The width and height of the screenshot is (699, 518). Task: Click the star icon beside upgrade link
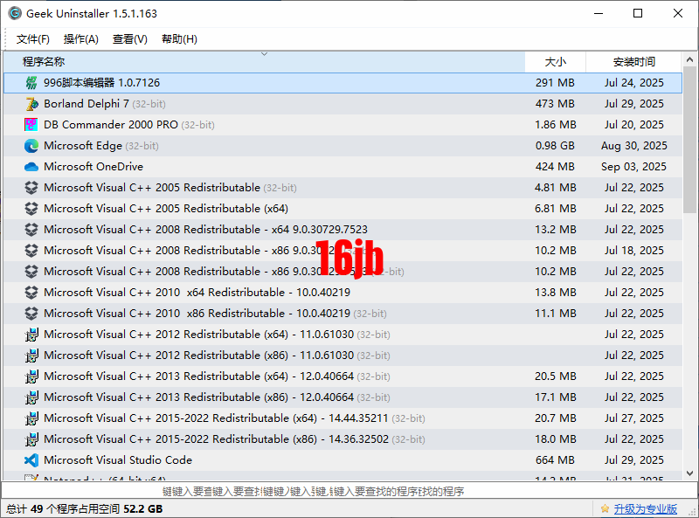[x=605, y=509]
